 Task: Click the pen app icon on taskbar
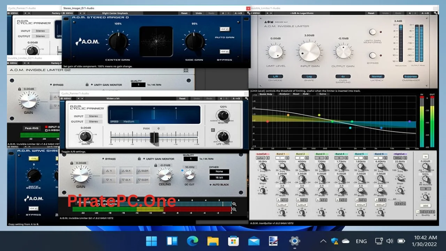(x=274, y=241)
